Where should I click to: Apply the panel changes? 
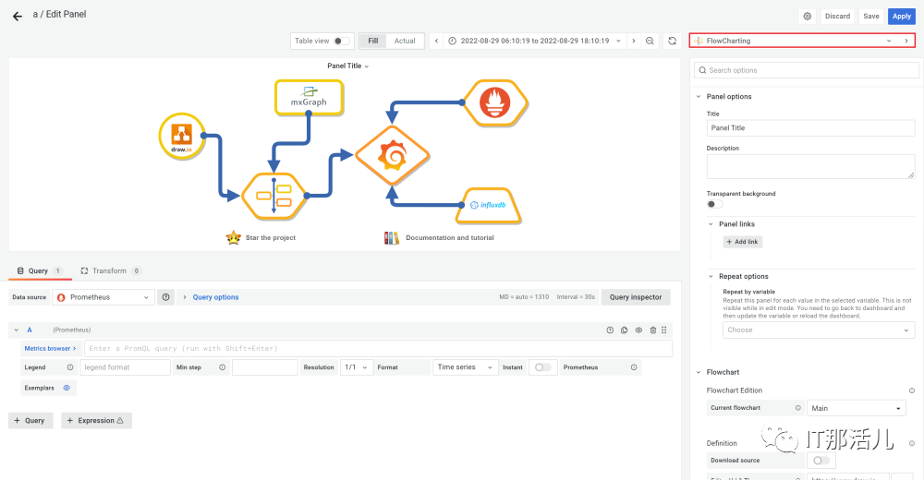(902, 16)
